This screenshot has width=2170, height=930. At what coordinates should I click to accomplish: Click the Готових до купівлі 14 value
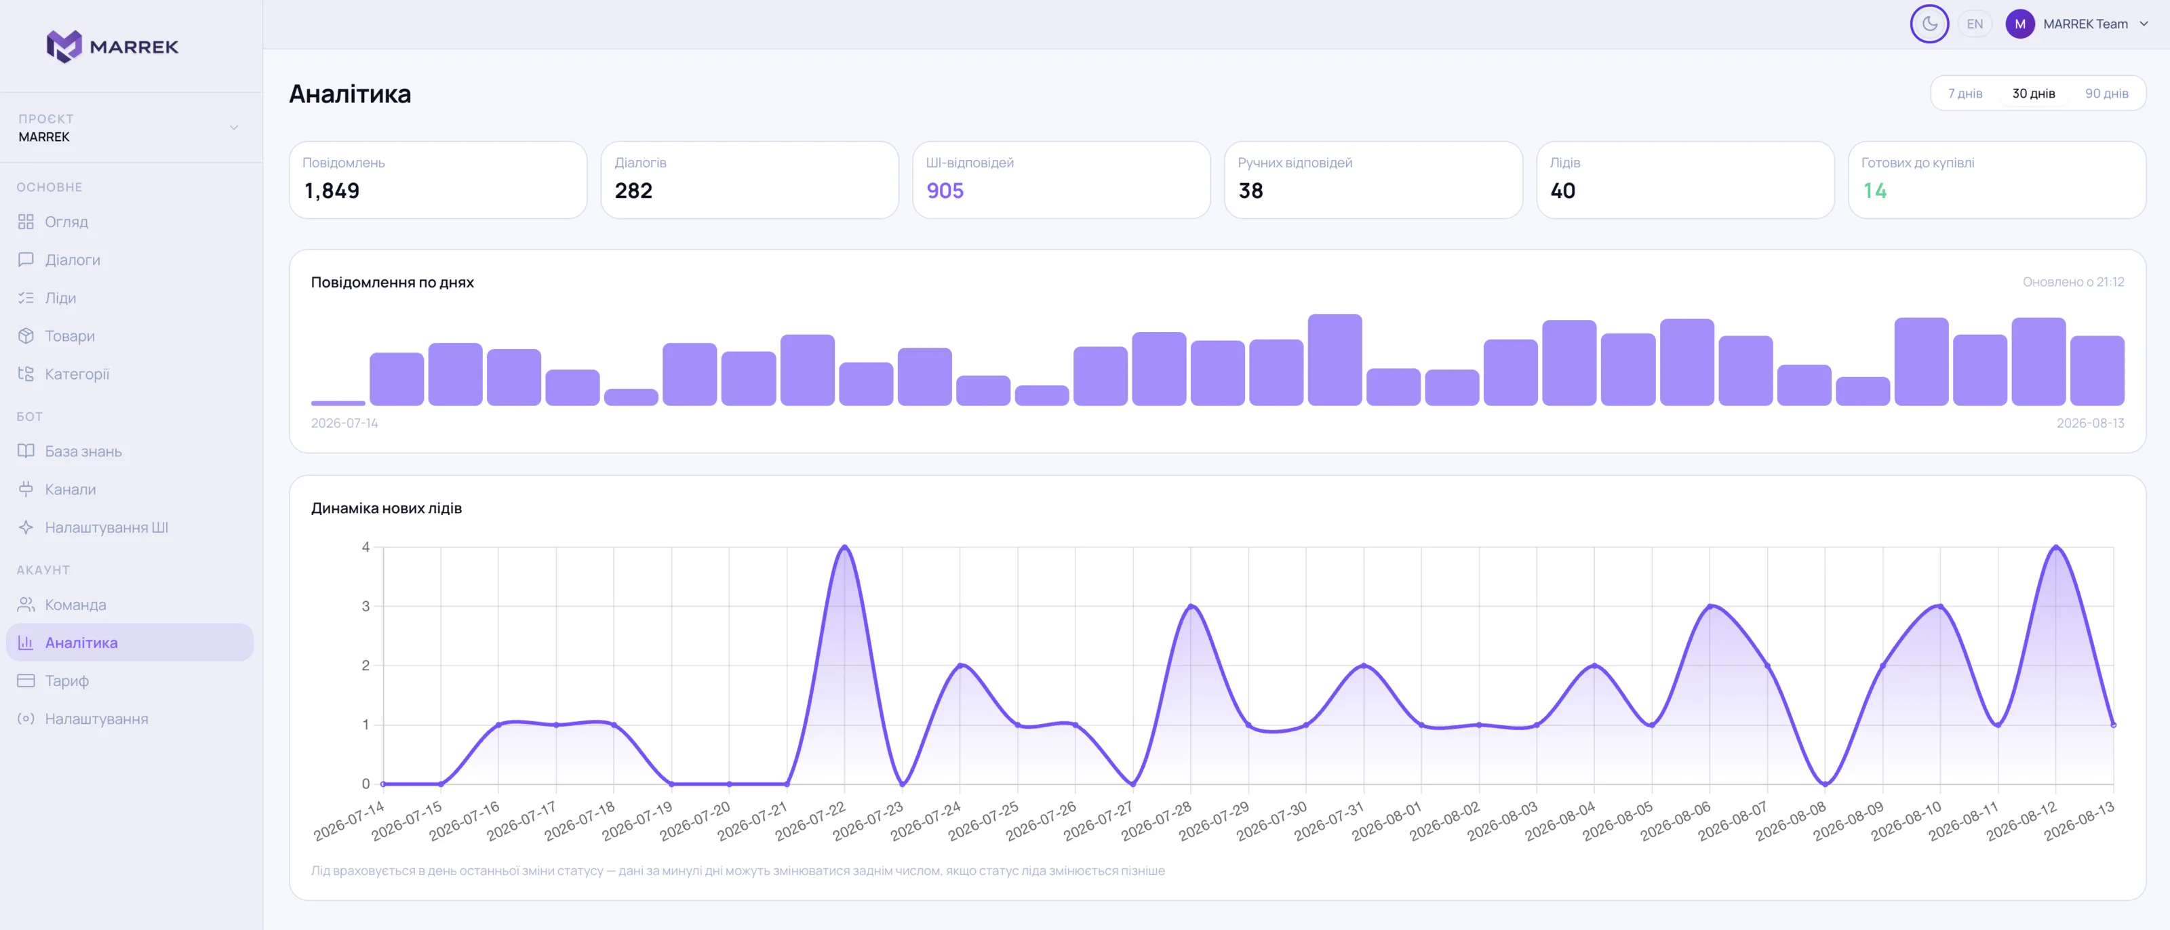pos(1874,190)
